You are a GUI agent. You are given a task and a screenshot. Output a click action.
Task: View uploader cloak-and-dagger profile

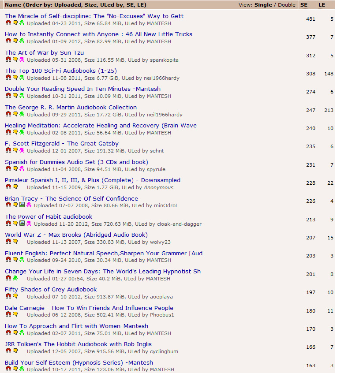tap(180, 224)
